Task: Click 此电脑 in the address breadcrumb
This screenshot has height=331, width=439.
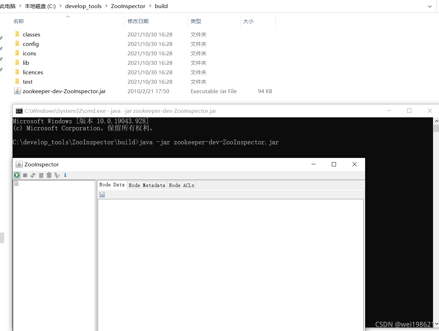Action: pyautogui.click(x=8, y=6)
